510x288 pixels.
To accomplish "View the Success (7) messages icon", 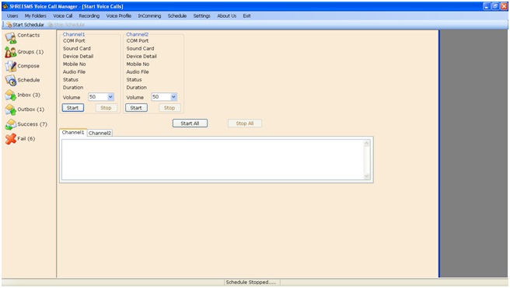I will point(11,124).
